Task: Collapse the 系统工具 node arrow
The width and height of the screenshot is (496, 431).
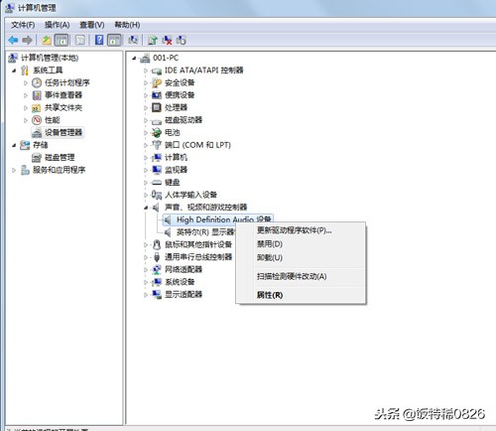Action: 14,71
